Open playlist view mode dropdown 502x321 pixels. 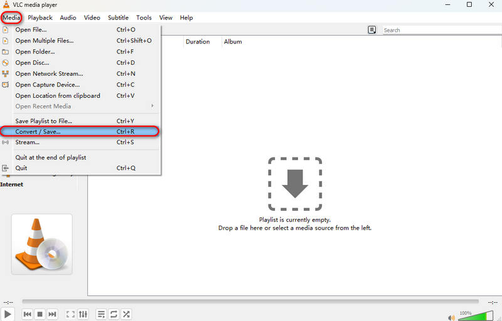[x=372, y=30]
